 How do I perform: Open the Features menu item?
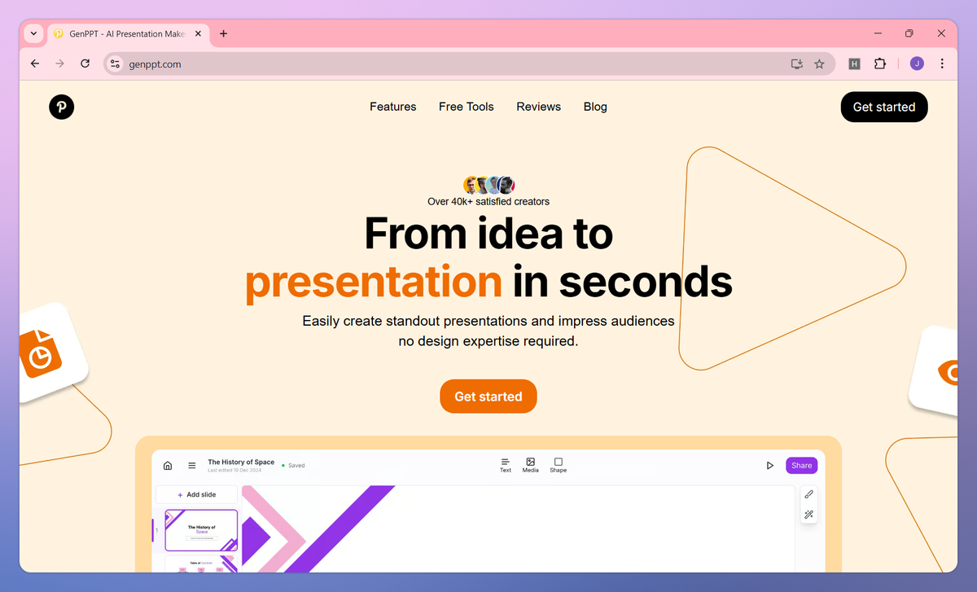point(392,107)
